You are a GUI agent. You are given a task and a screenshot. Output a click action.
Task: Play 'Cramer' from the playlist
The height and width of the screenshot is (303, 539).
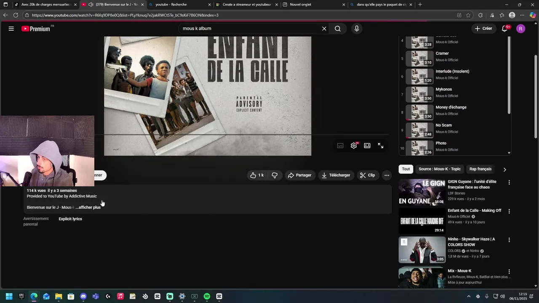[455, 58]
